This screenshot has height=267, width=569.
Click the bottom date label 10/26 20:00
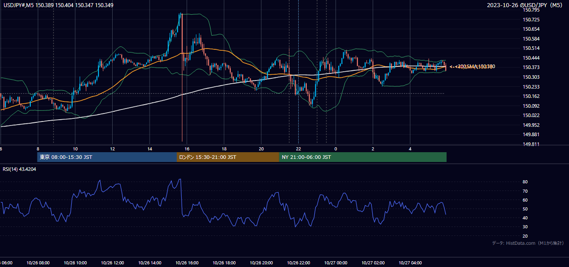click(x=261, y=263)
